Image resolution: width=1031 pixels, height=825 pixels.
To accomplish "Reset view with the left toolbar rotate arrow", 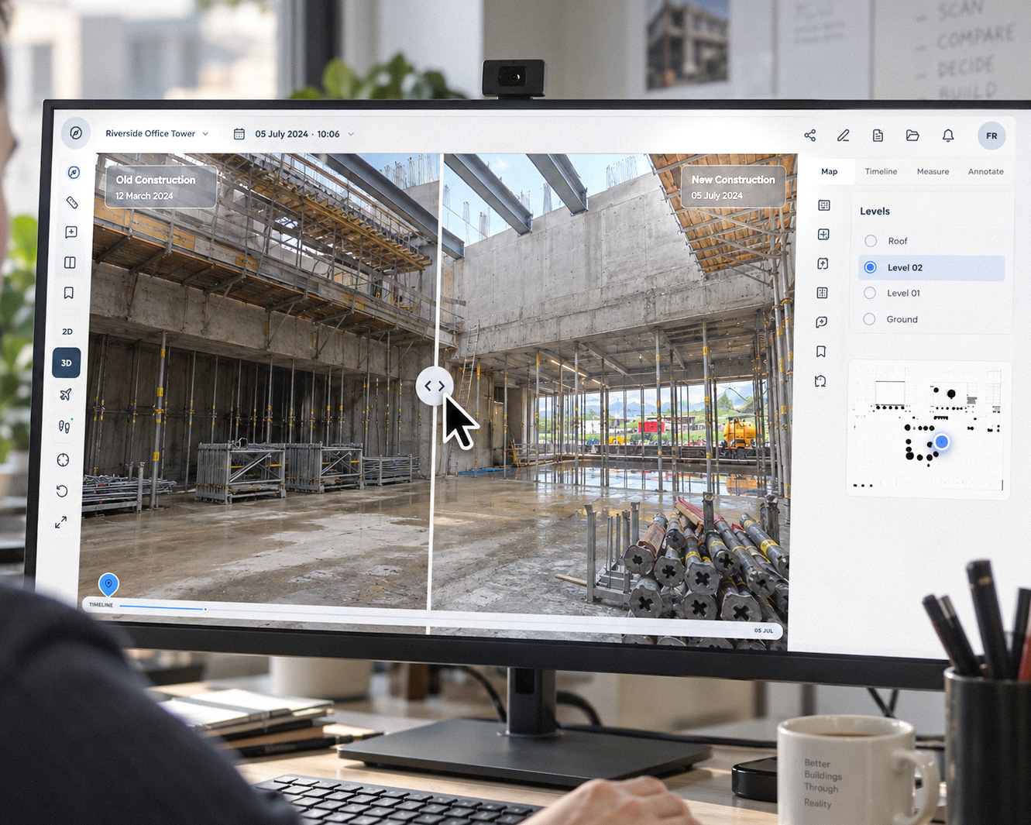I will (x=62, y=491).
